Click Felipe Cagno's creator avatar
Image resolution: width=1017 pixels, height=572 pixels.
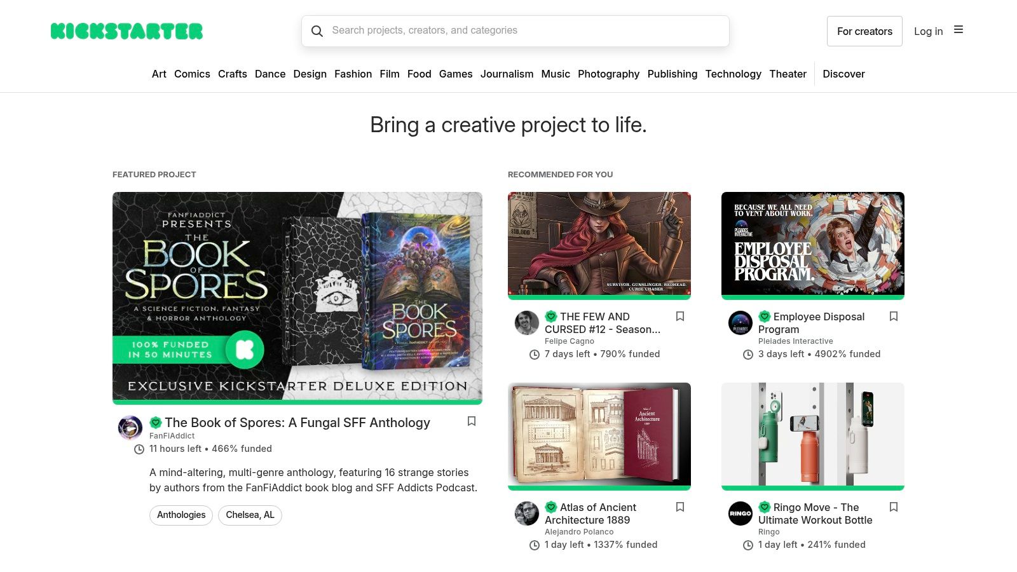point(526,323)
